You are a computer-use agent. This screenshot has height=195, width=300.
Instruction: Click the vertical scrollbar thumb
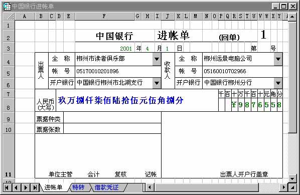[x=292, y=77]
